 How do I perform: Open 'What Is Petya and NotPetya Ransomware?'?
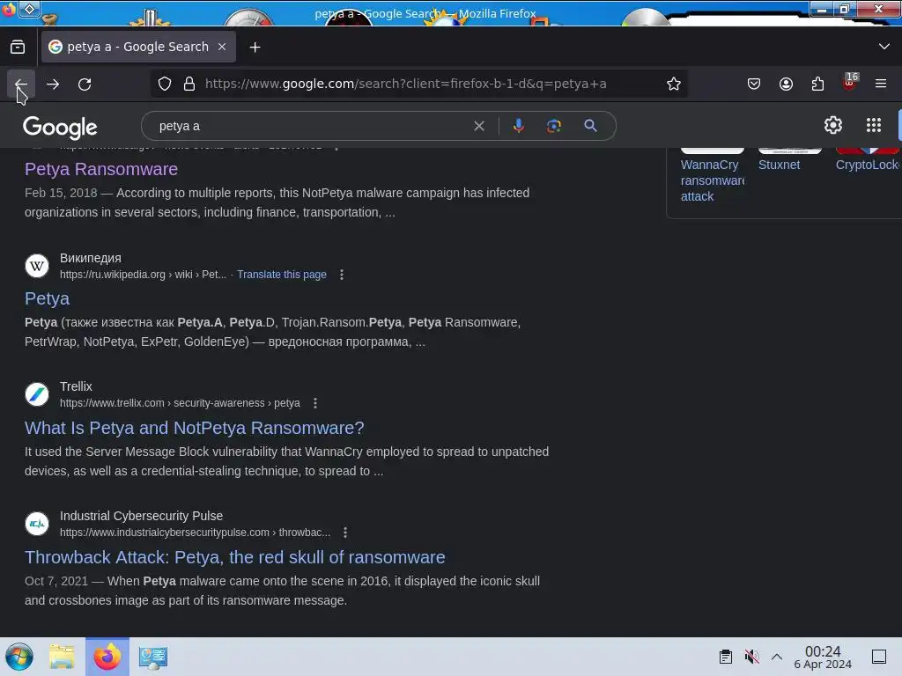pos(195,428)
